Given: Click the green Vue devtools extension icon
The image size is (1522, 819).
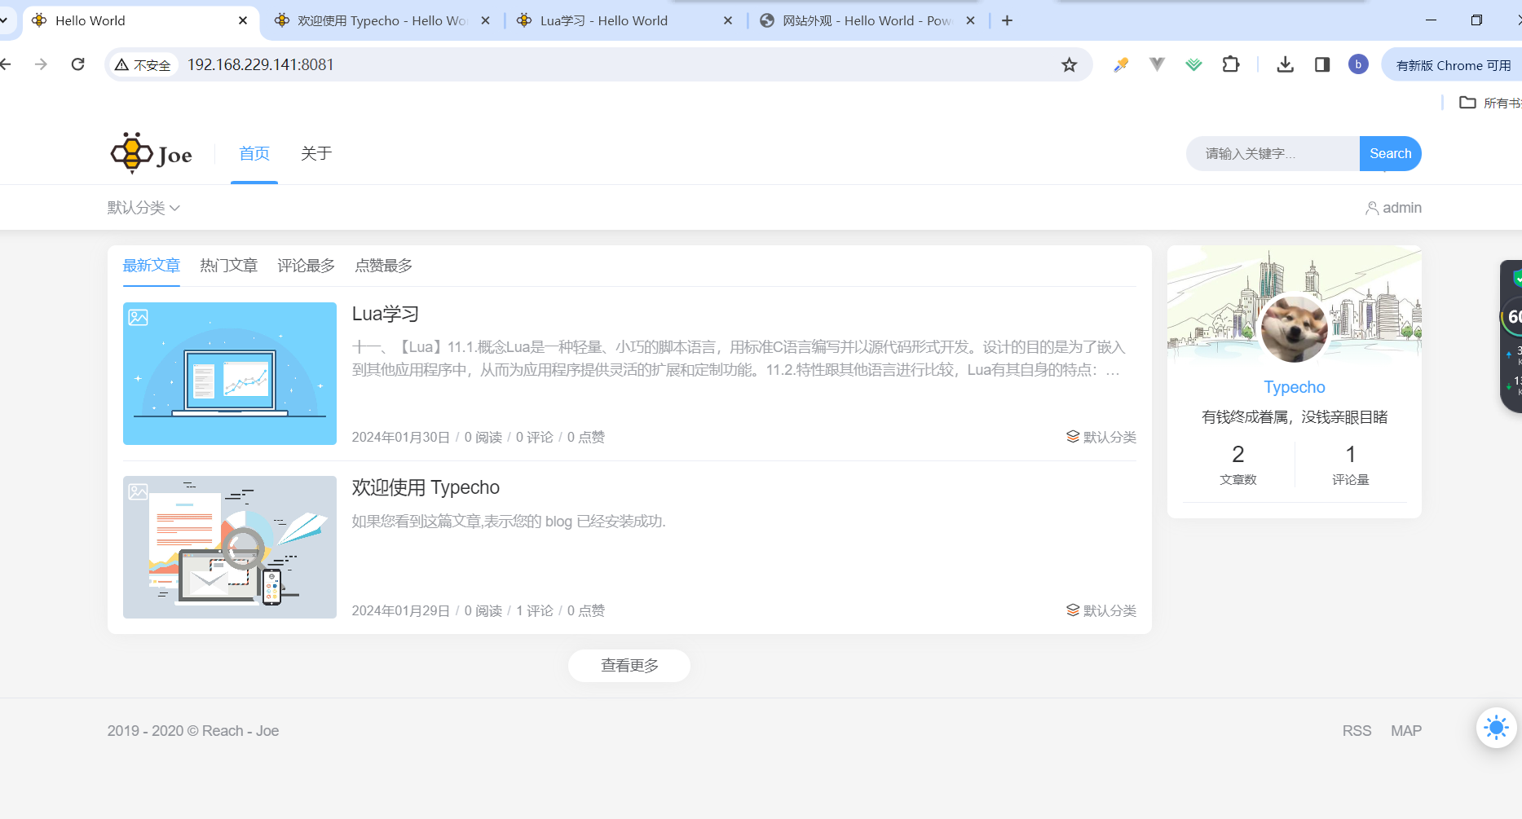Looking at the screenshot, I should click(1193, 64).
